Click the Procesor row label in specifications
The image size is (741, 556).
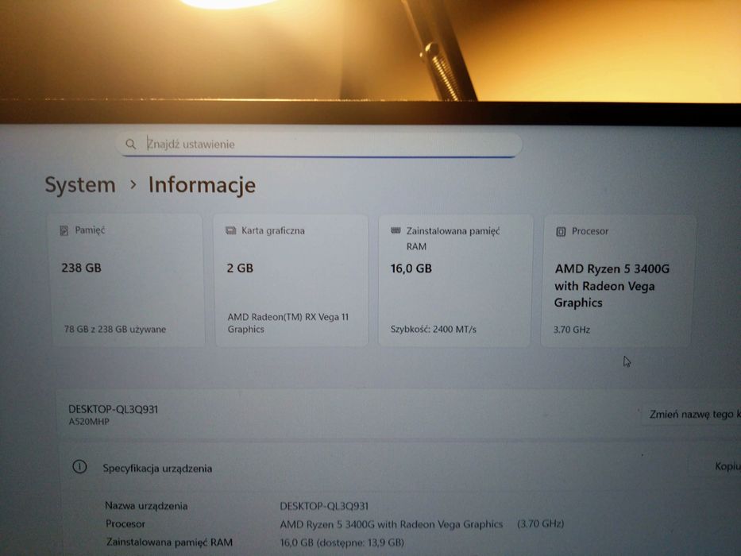125,524
